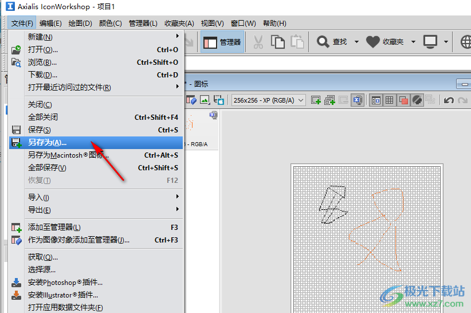Toggle the 管理器 librarian button
The image size is (471, 313).
(222, 42)
